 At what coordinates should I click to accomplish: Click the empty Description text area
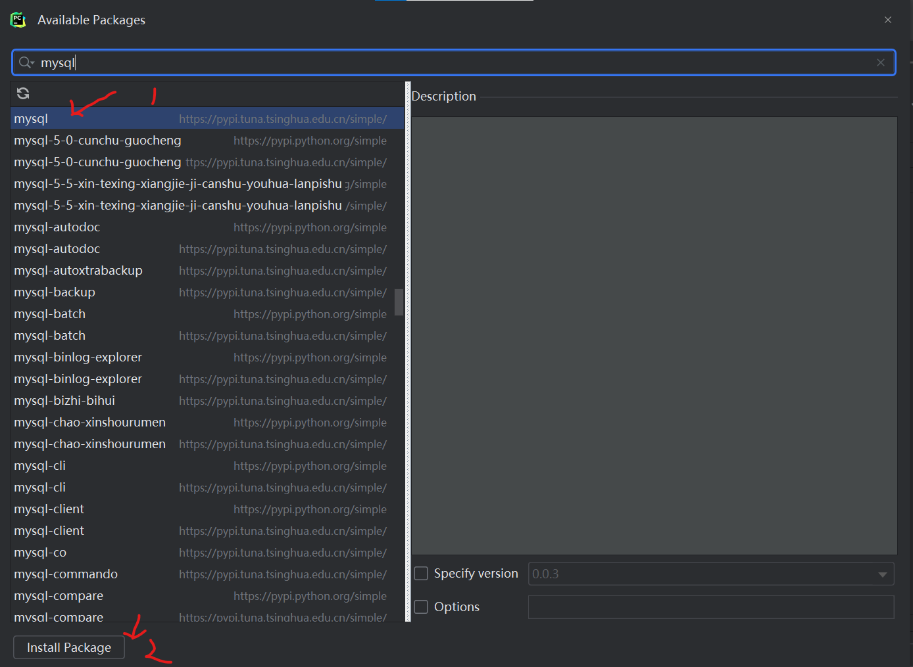point(654,336)
